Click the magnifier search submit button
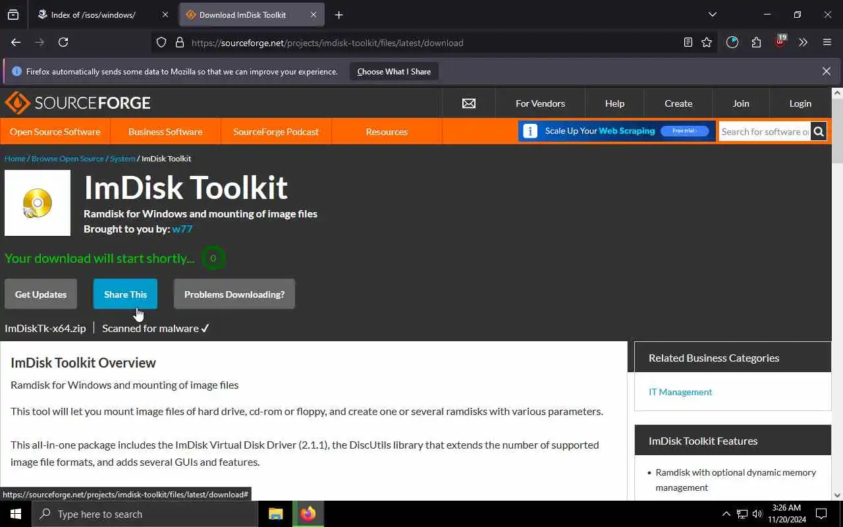Screen dimensions: 843x527 click(819, 132)
